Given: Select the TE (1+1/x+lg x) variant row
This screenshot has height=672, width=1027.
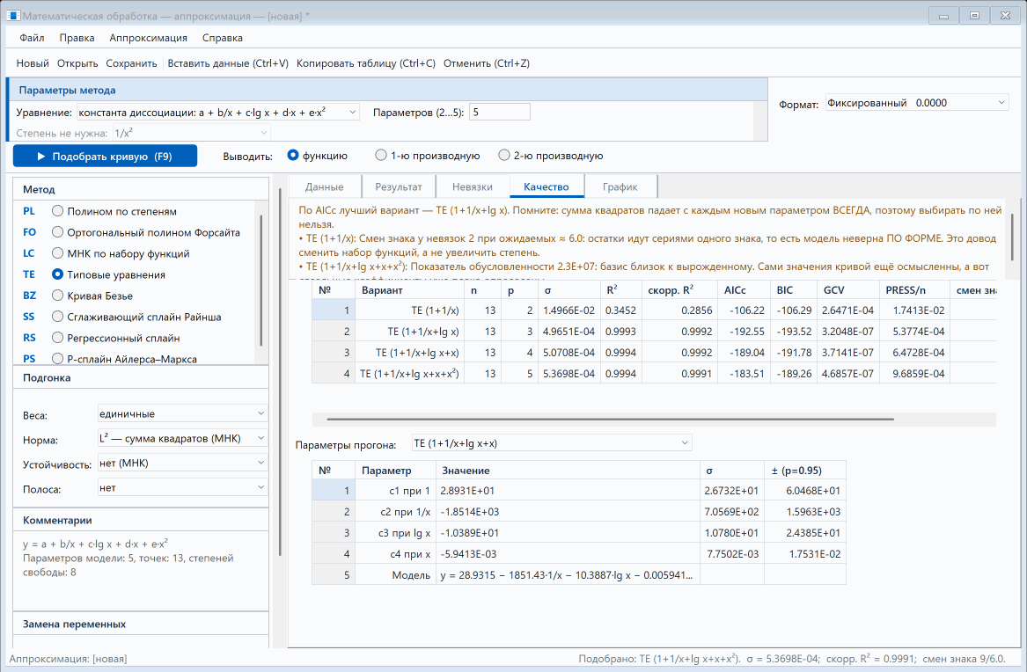Looking at the screenshot, I should click(654, 332).
